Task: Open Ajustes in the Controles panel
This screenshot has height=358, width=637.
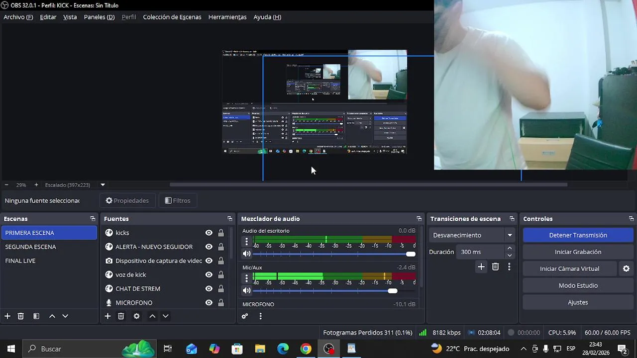Action: pyautogui.click(x=578, y=302)
